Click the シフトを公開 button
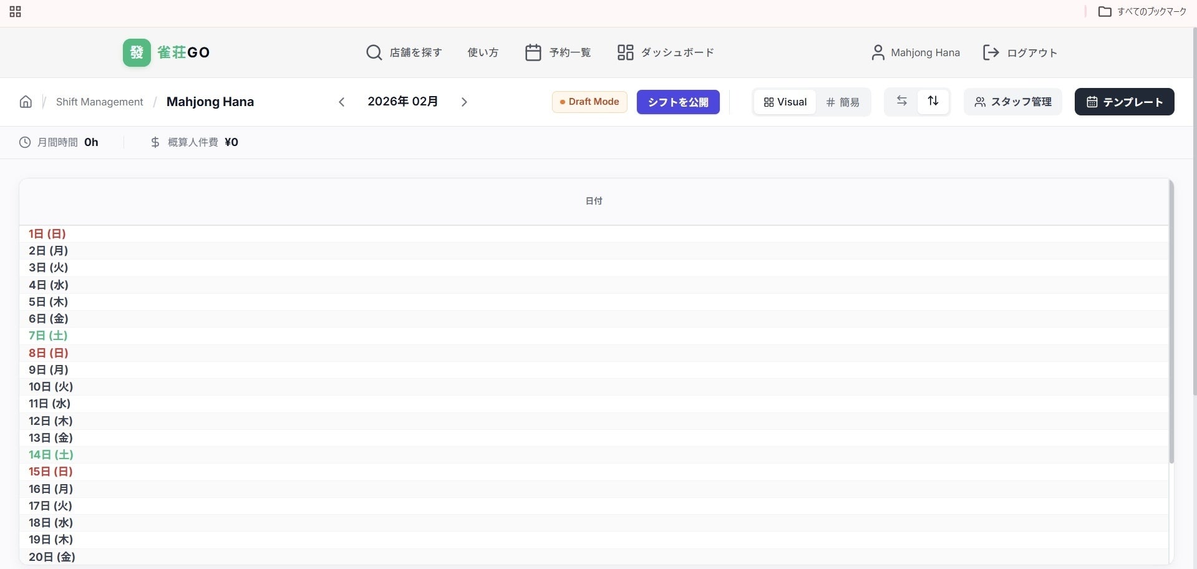Viewport: 1197px width, 569px height. [678, 102]
